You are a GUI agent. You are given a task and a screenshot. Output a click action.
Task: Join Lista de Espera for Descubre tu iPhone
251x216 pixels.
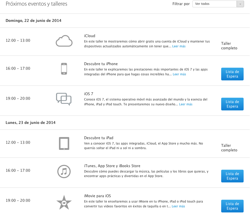point(232,74)
